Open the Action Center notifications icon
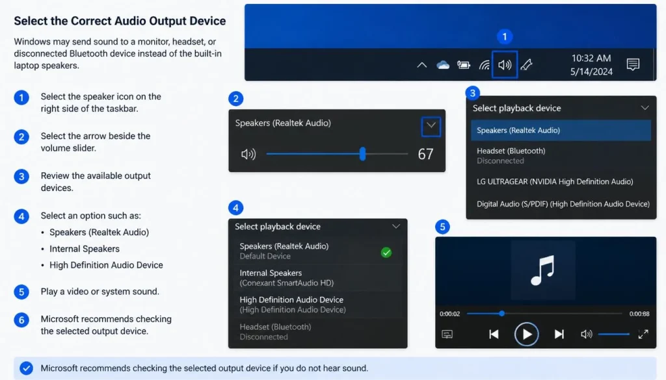Screen dimensions: 666x380 pyautogui.click(x=633, y=64)
